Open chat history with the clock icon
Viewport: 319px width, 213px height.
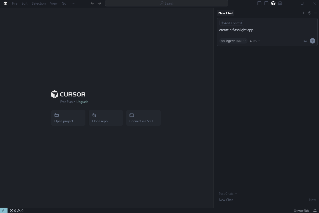coord(309,13)
